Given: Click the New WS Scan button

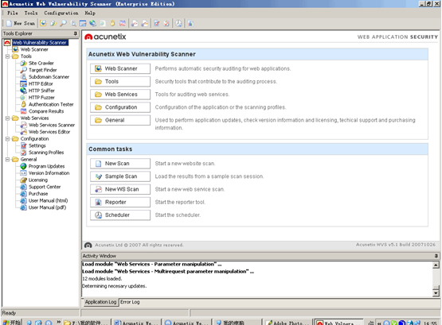Looking at the screenshot, I should [x=120, y=189].
